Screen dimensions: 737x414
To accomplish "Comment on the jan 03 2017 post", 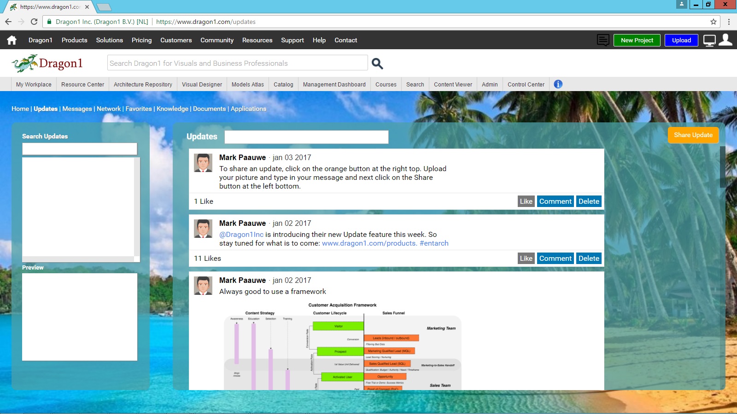I will (556, 201).
